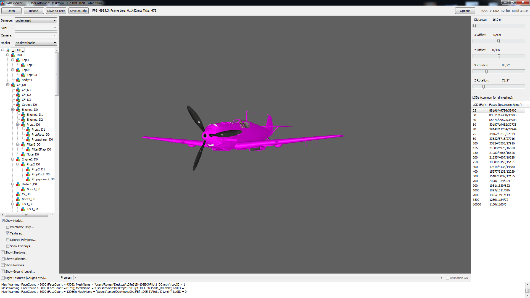The width and height of the screenshot is (530, 298).
Task: Click the mesh icon beside Engine1_D0
Action: tap(18, 110)
